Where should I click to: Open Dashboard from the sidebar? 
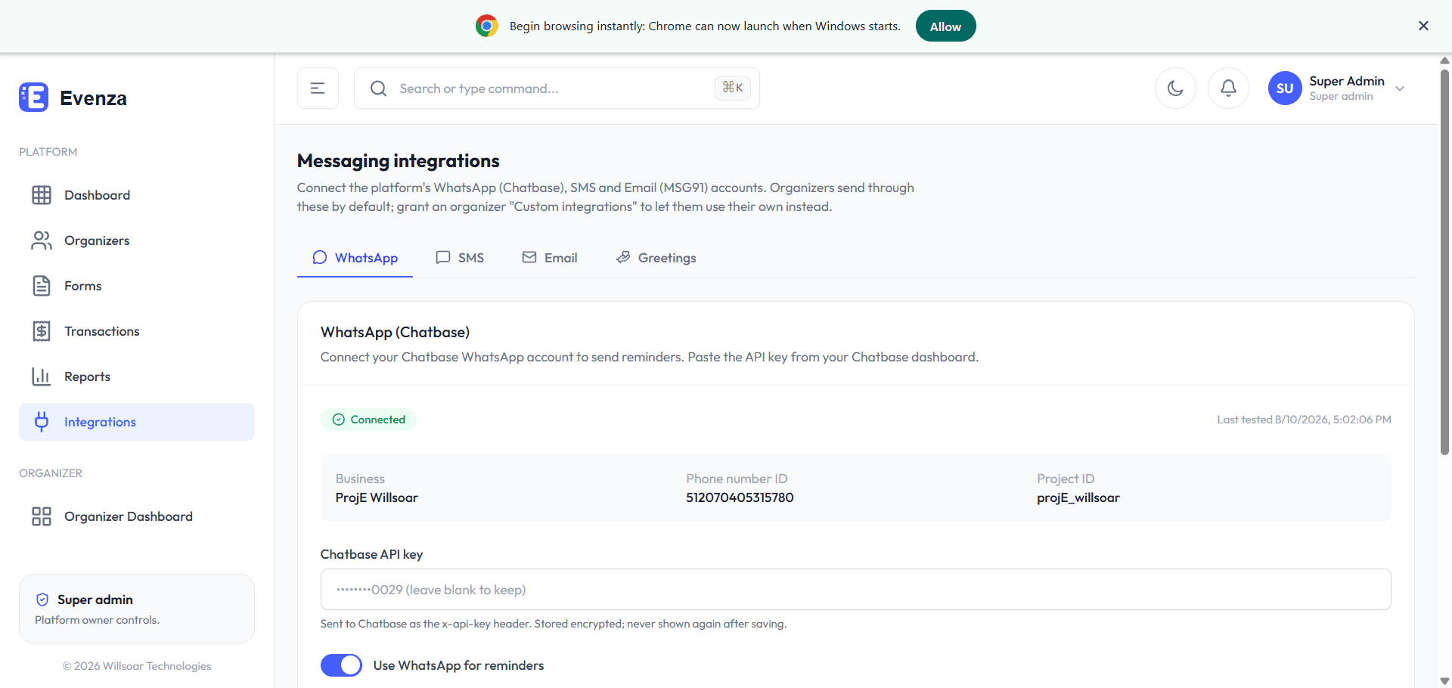[x=137, y=195]
